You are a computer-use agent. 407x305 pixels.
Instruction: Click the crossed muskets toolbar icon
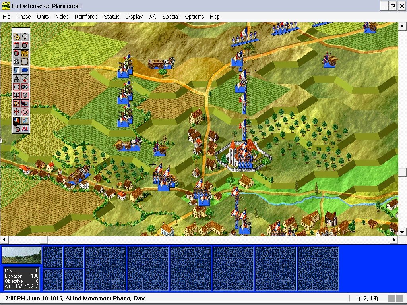[25, 78]
